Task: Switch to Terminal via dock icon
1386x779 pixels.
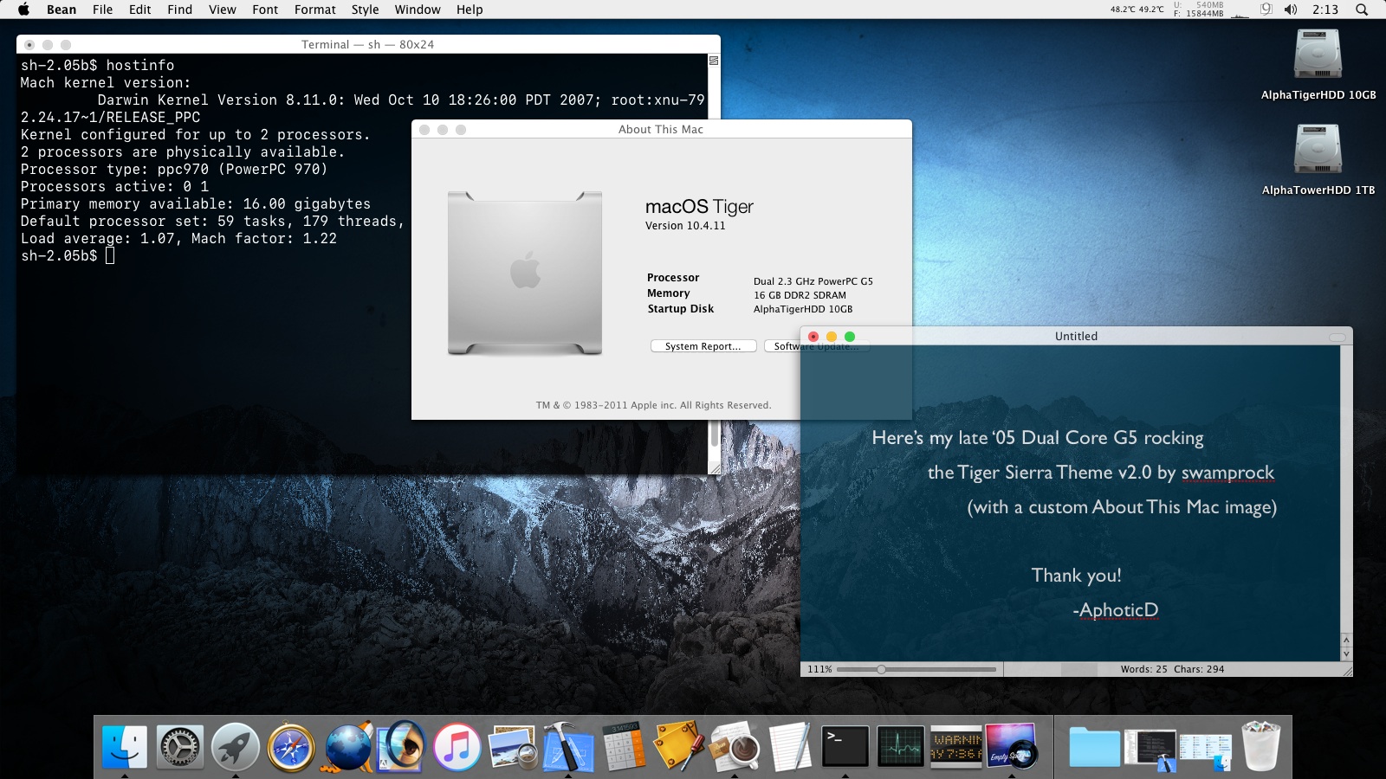Action: 845,746
